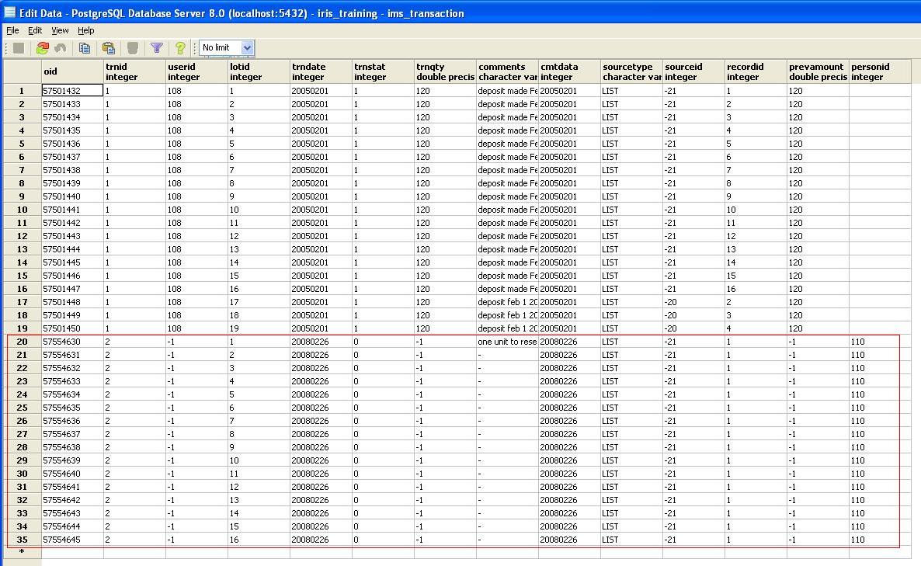Click the oid column header

pos(72,71)
